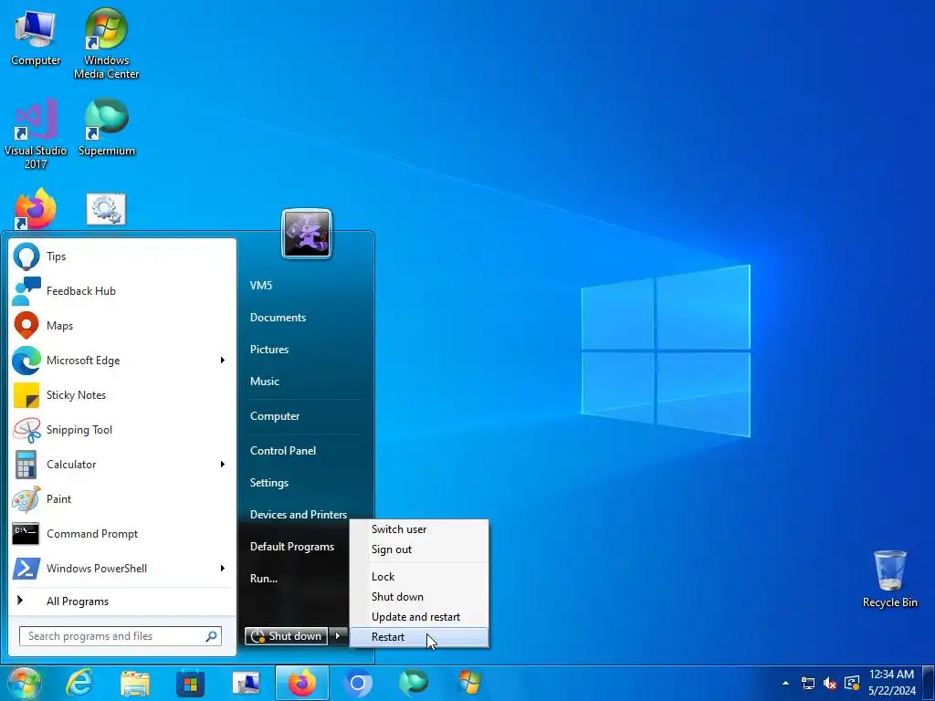Open Supermium from taskbar

click(x=414, y=683)
